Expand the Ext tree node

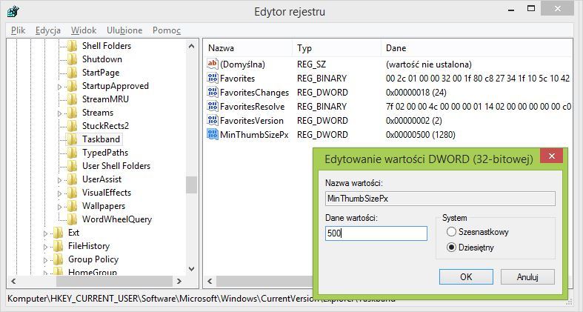tap(45, 233)
